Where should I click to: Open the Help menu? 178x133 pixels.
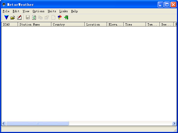pyautogui.click(x=74, y=11)
